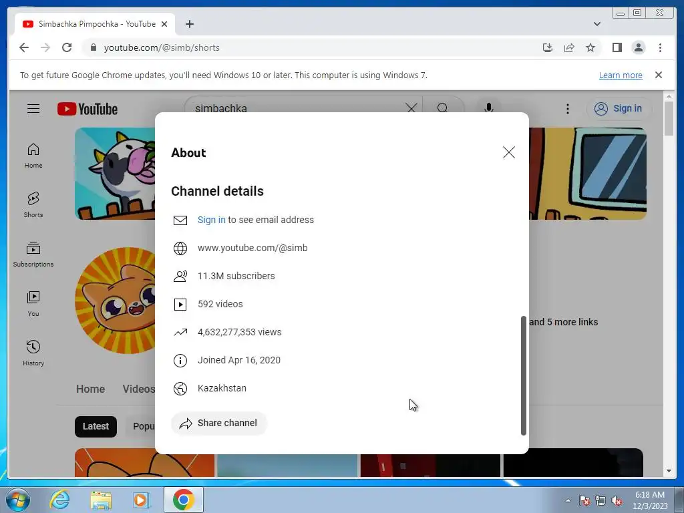The height and width of the screenshot is (513, 684).
Task: Click and 5 more links text
Action: point(563,322)
